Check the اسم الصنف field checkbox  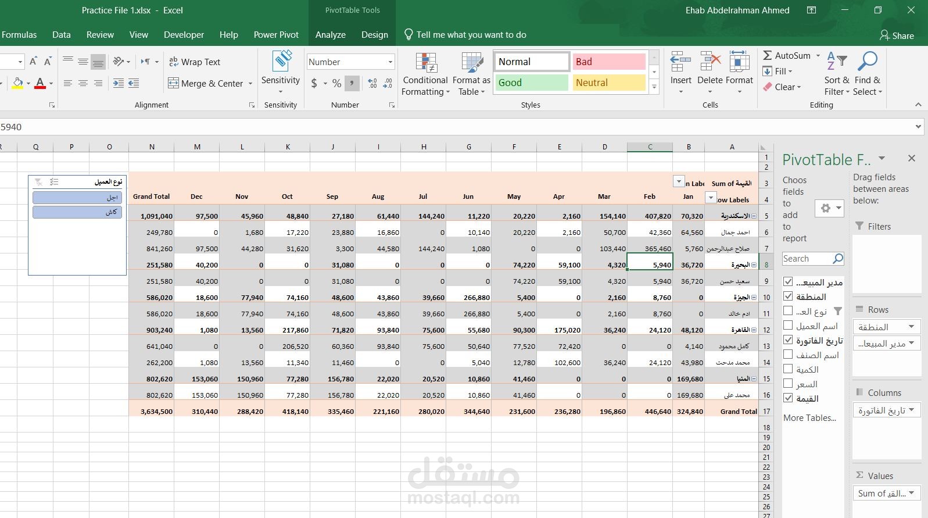coord(788,354)
